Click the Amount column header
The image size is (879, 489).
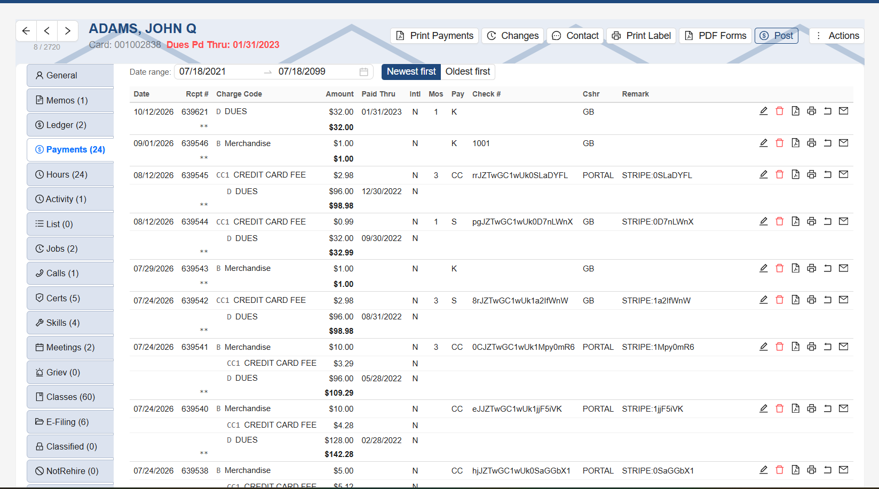pos(340,94)
